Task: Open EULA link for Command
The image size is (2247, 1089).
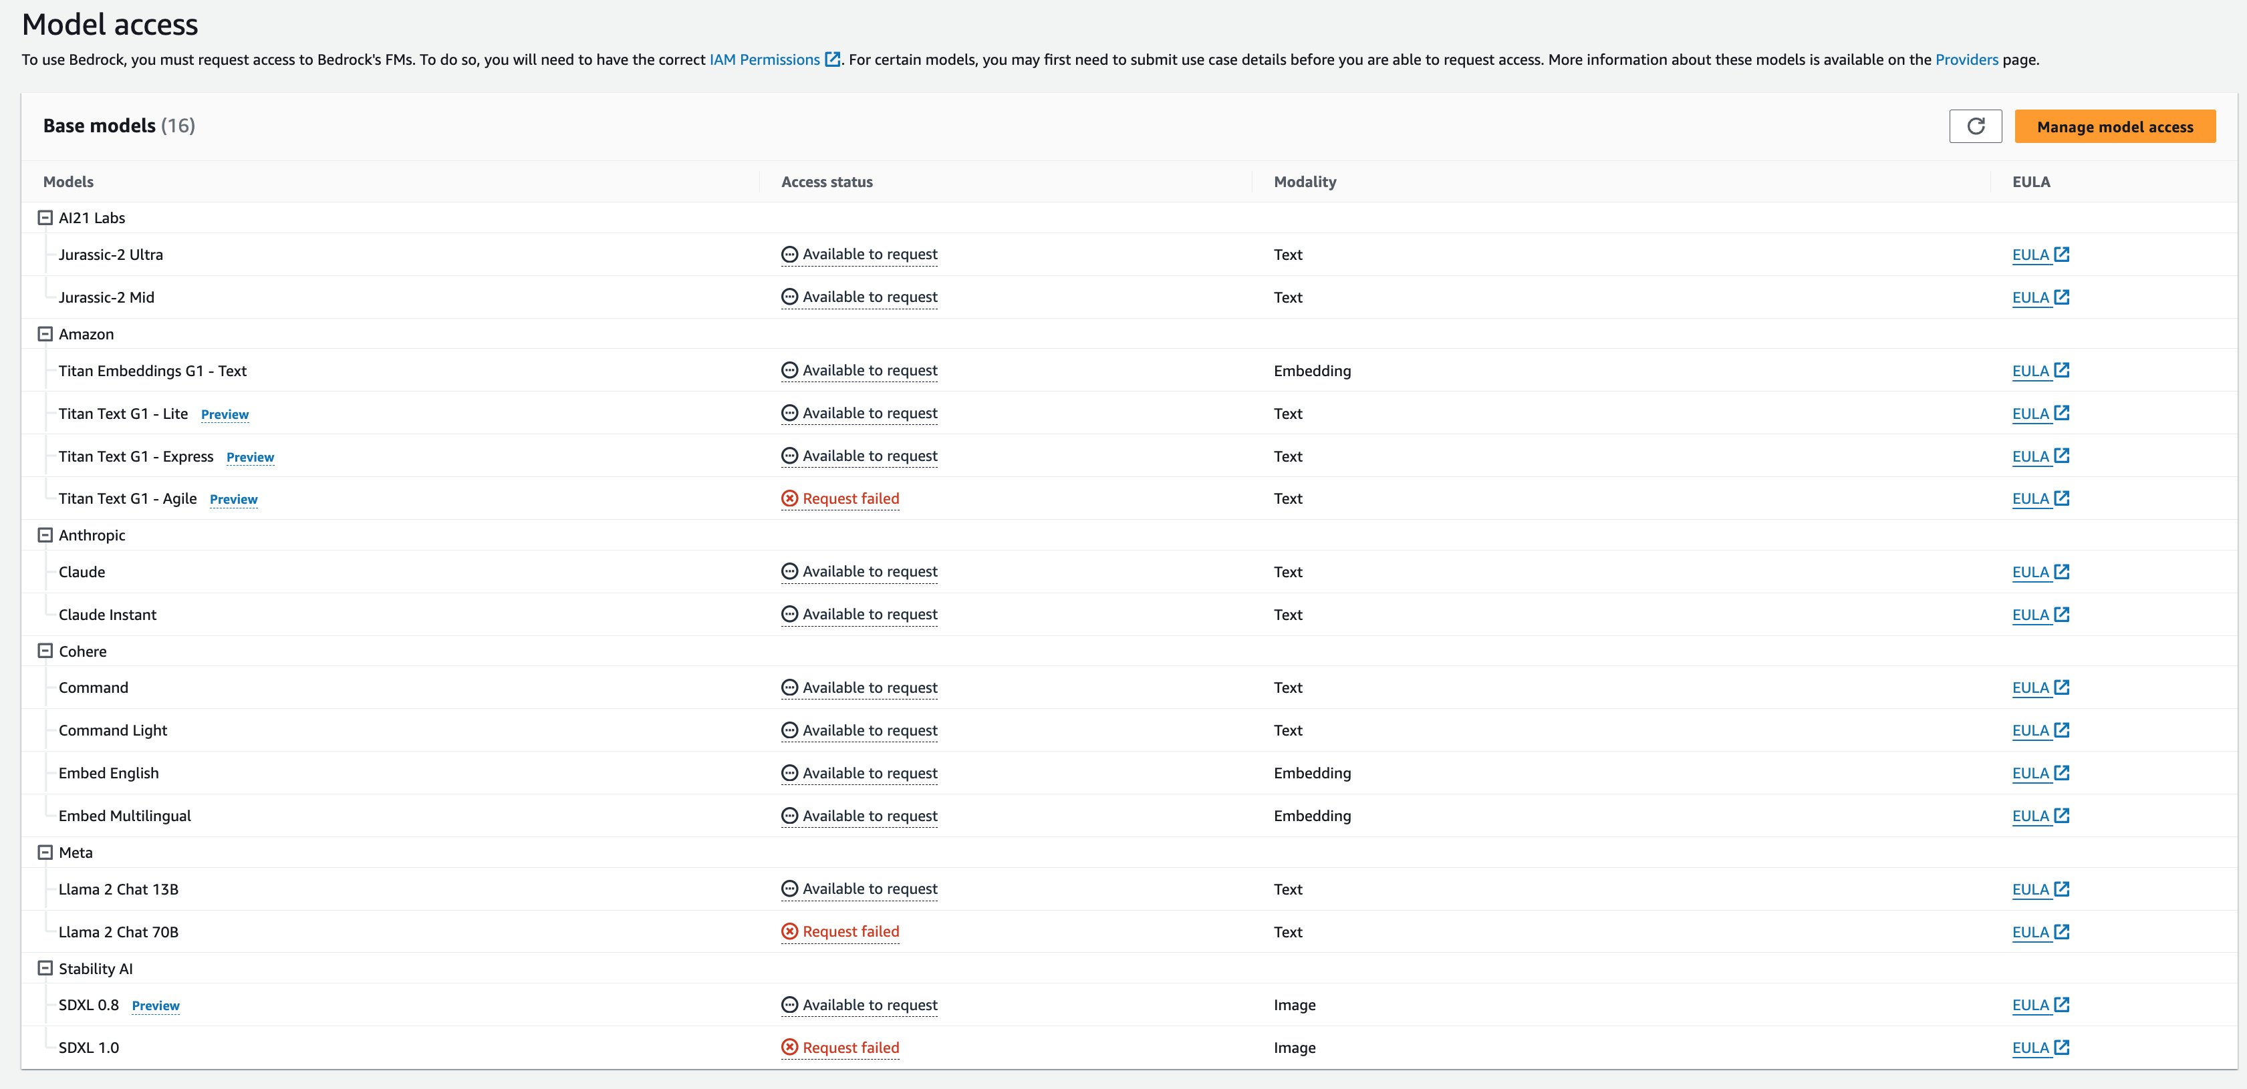Action: click(2040, 688)
